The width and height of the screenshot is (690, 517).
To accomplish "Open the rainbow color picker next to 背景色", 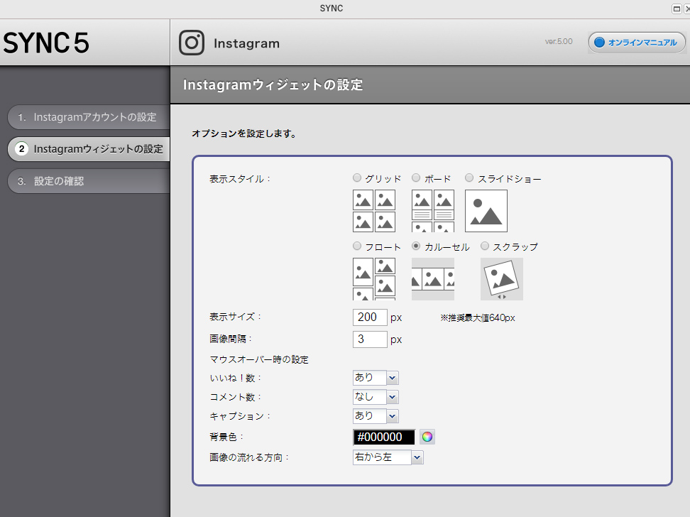I will [426, 437].
